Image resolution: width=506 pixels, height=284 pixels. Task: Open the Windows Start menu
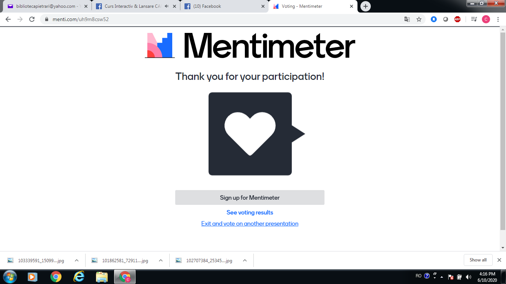[x=10, y=277]
